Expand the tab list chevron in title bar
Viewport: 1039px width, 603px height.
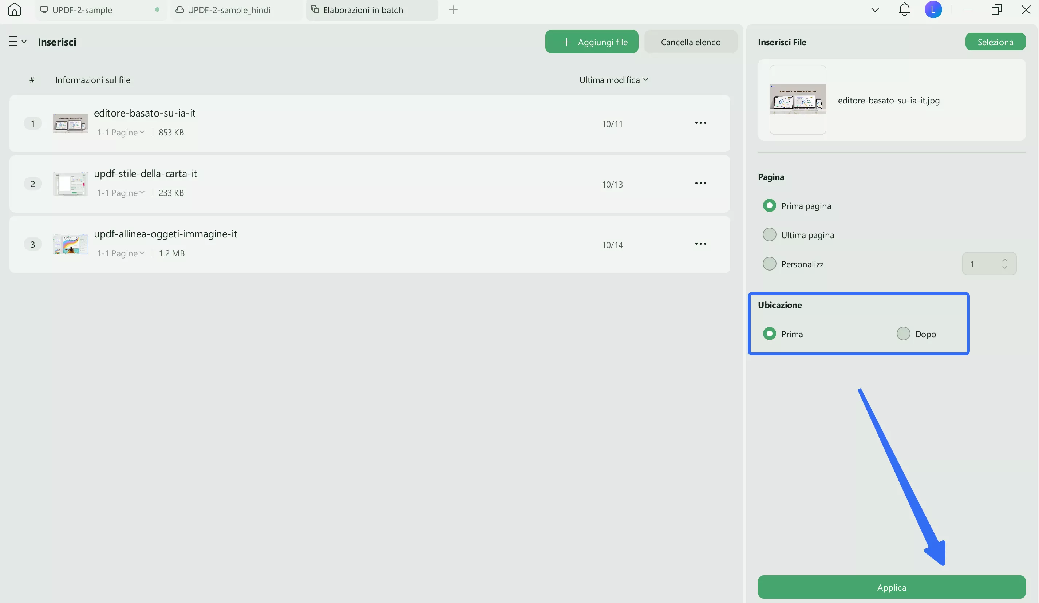click(x=875, y=10)
